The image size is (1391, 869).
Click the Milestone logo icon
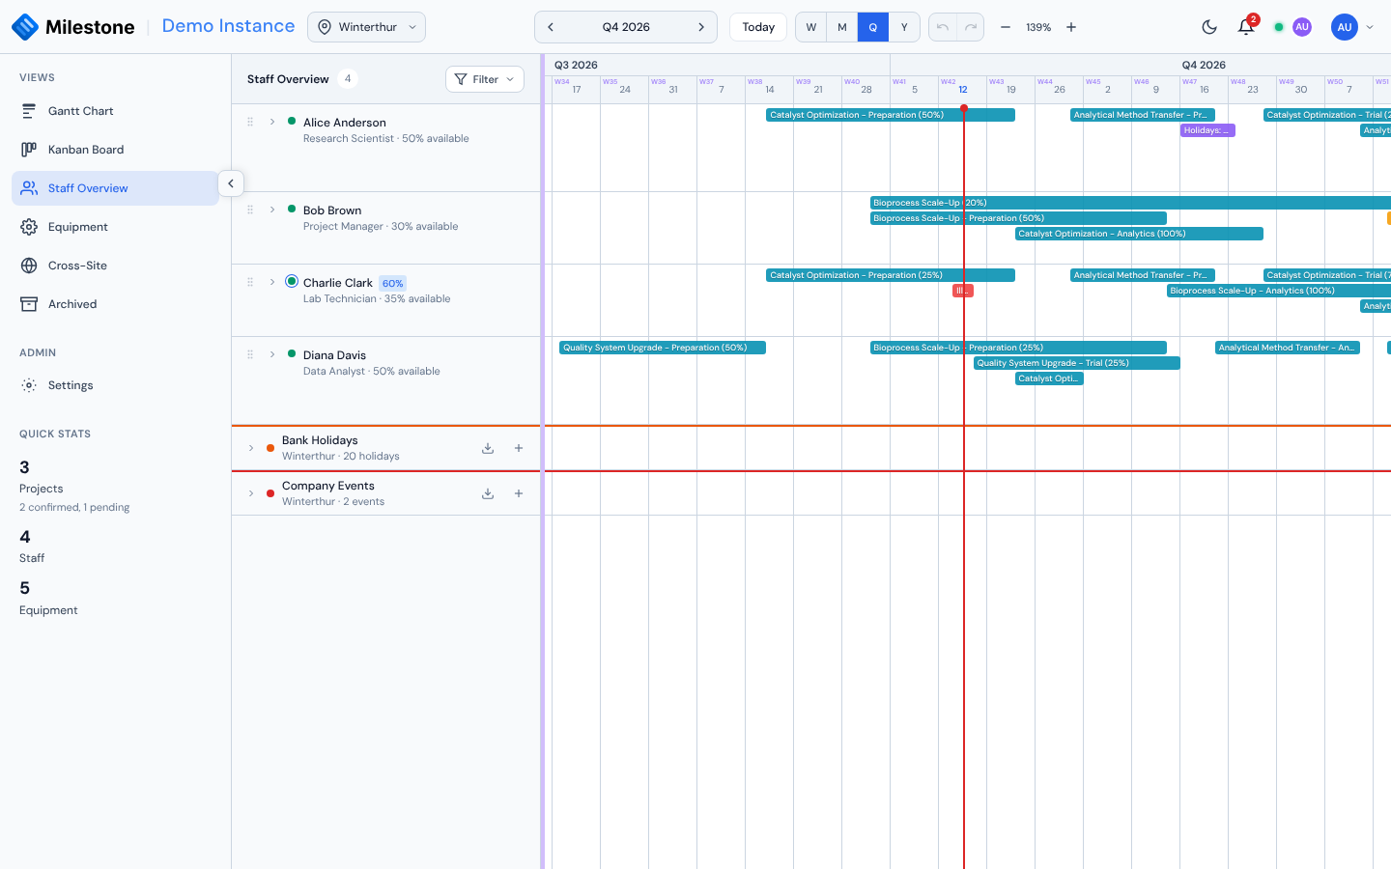[25, 27]
